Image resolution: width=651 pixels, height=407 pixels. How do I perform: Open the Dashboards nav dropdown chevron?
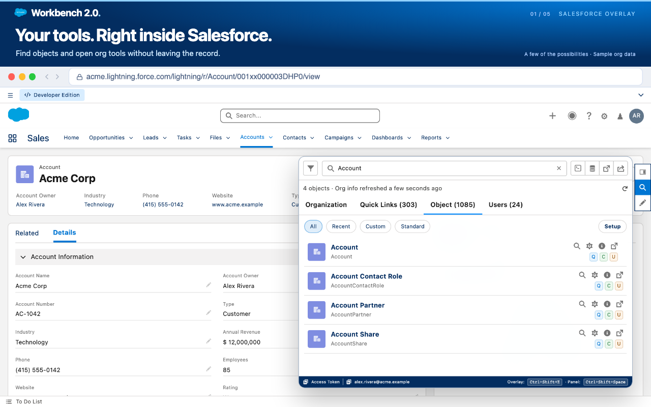(409, 138)
